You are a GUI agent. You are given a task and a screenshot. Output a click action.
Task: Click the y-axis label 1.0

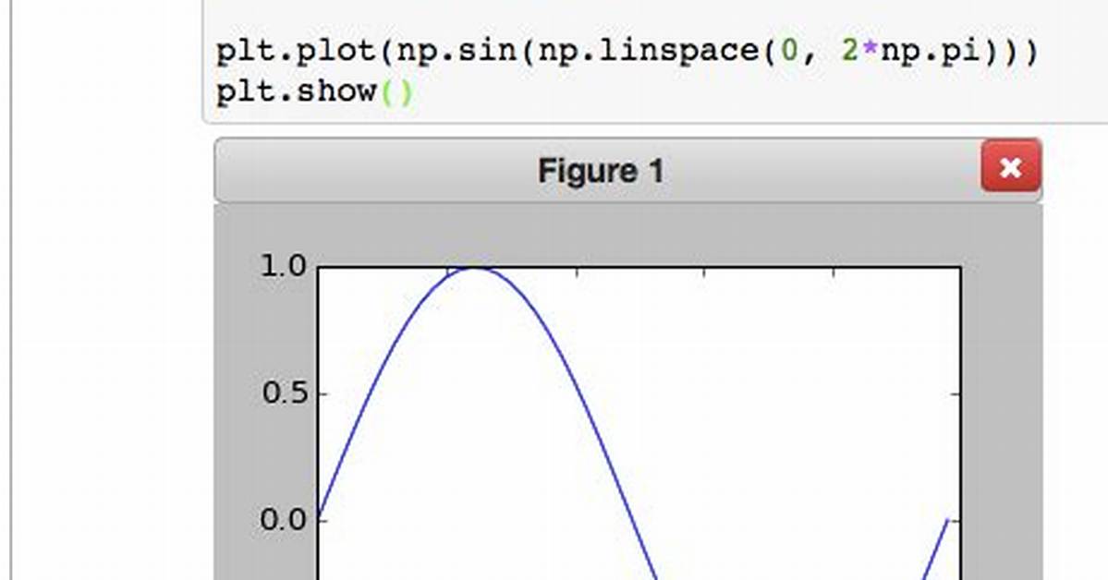284,266
